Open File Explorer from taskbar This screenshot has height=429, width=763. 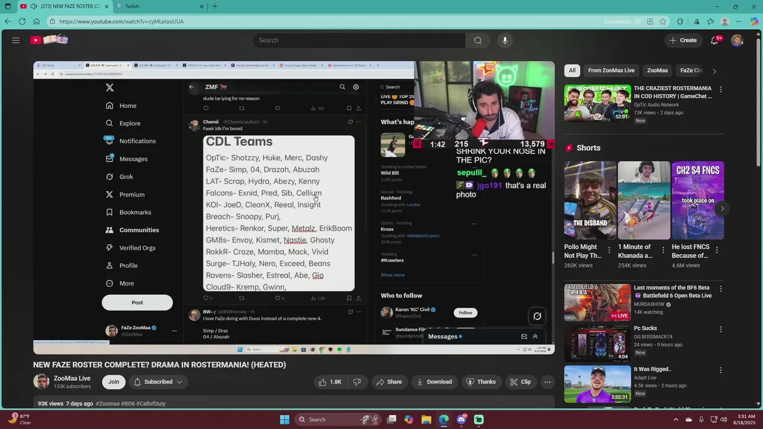426,419
